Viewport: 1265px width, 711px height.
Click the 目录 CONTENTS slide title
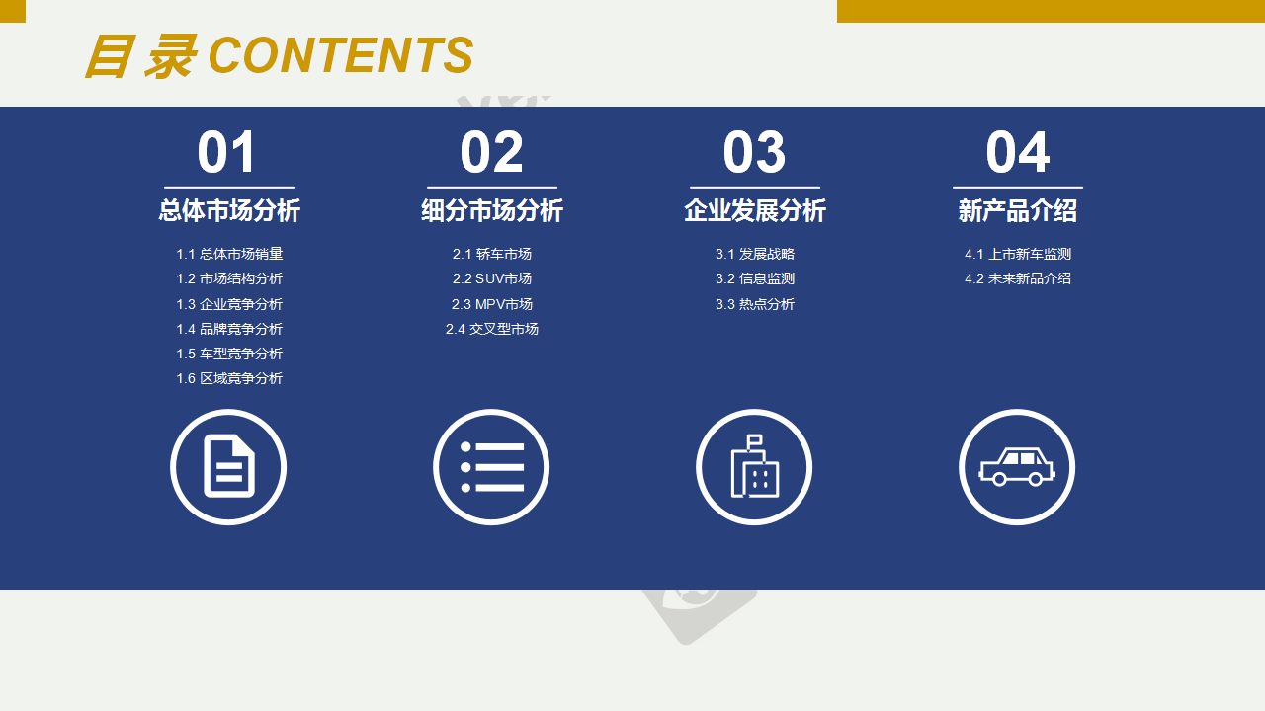279,56
